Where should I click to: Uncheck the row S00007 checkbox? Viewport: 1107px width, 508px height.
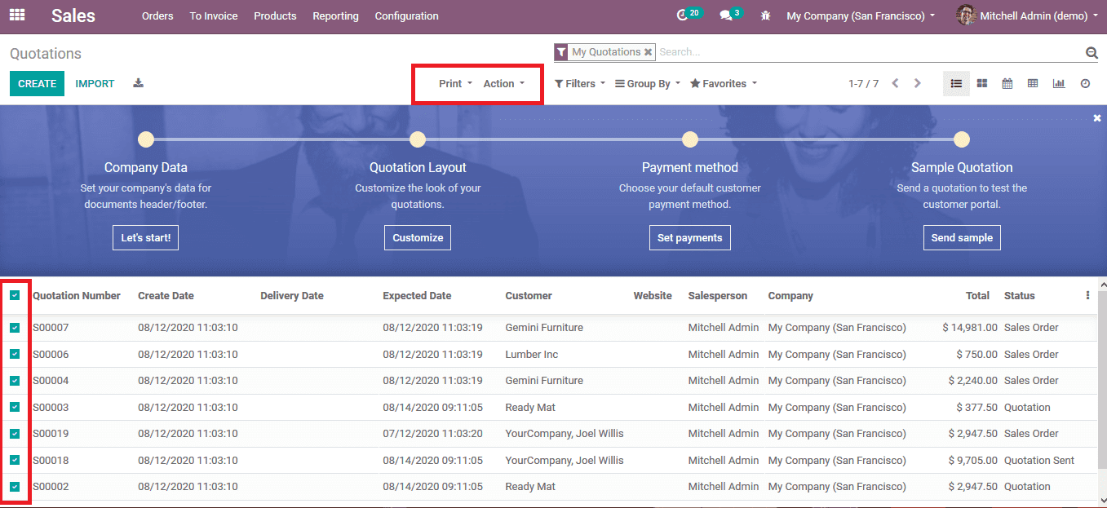click(x=15, y=328)
